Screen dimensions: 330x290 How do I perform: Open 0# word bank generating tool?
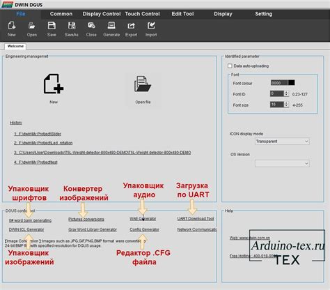[30, 220]
